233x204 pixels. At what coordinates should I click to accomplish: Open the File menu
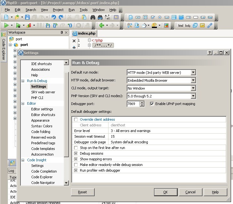pos(7,10)
